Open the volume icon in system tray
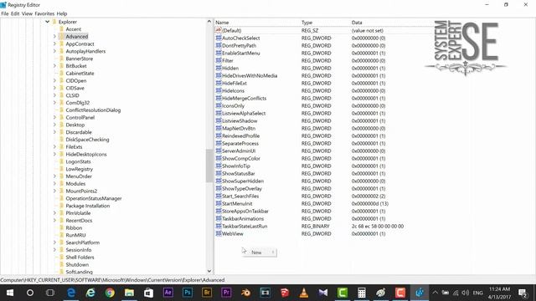This screenshot has width=536, height=301. (465, 293)
